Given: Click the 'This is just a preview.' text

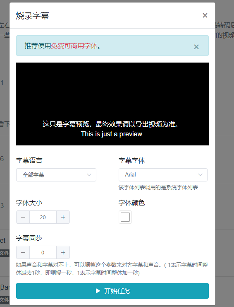Looking at the screenshot, I should click(112, 134).
